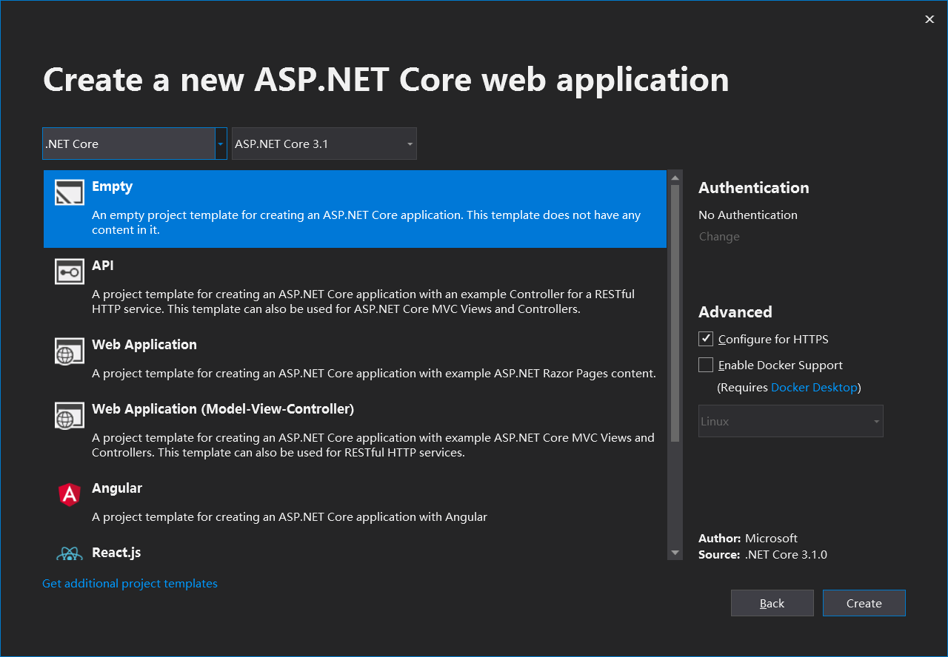Click the Source: .NET Core 3.1.0 text
This screenshot has height=657, width=948.
[763, 554]
